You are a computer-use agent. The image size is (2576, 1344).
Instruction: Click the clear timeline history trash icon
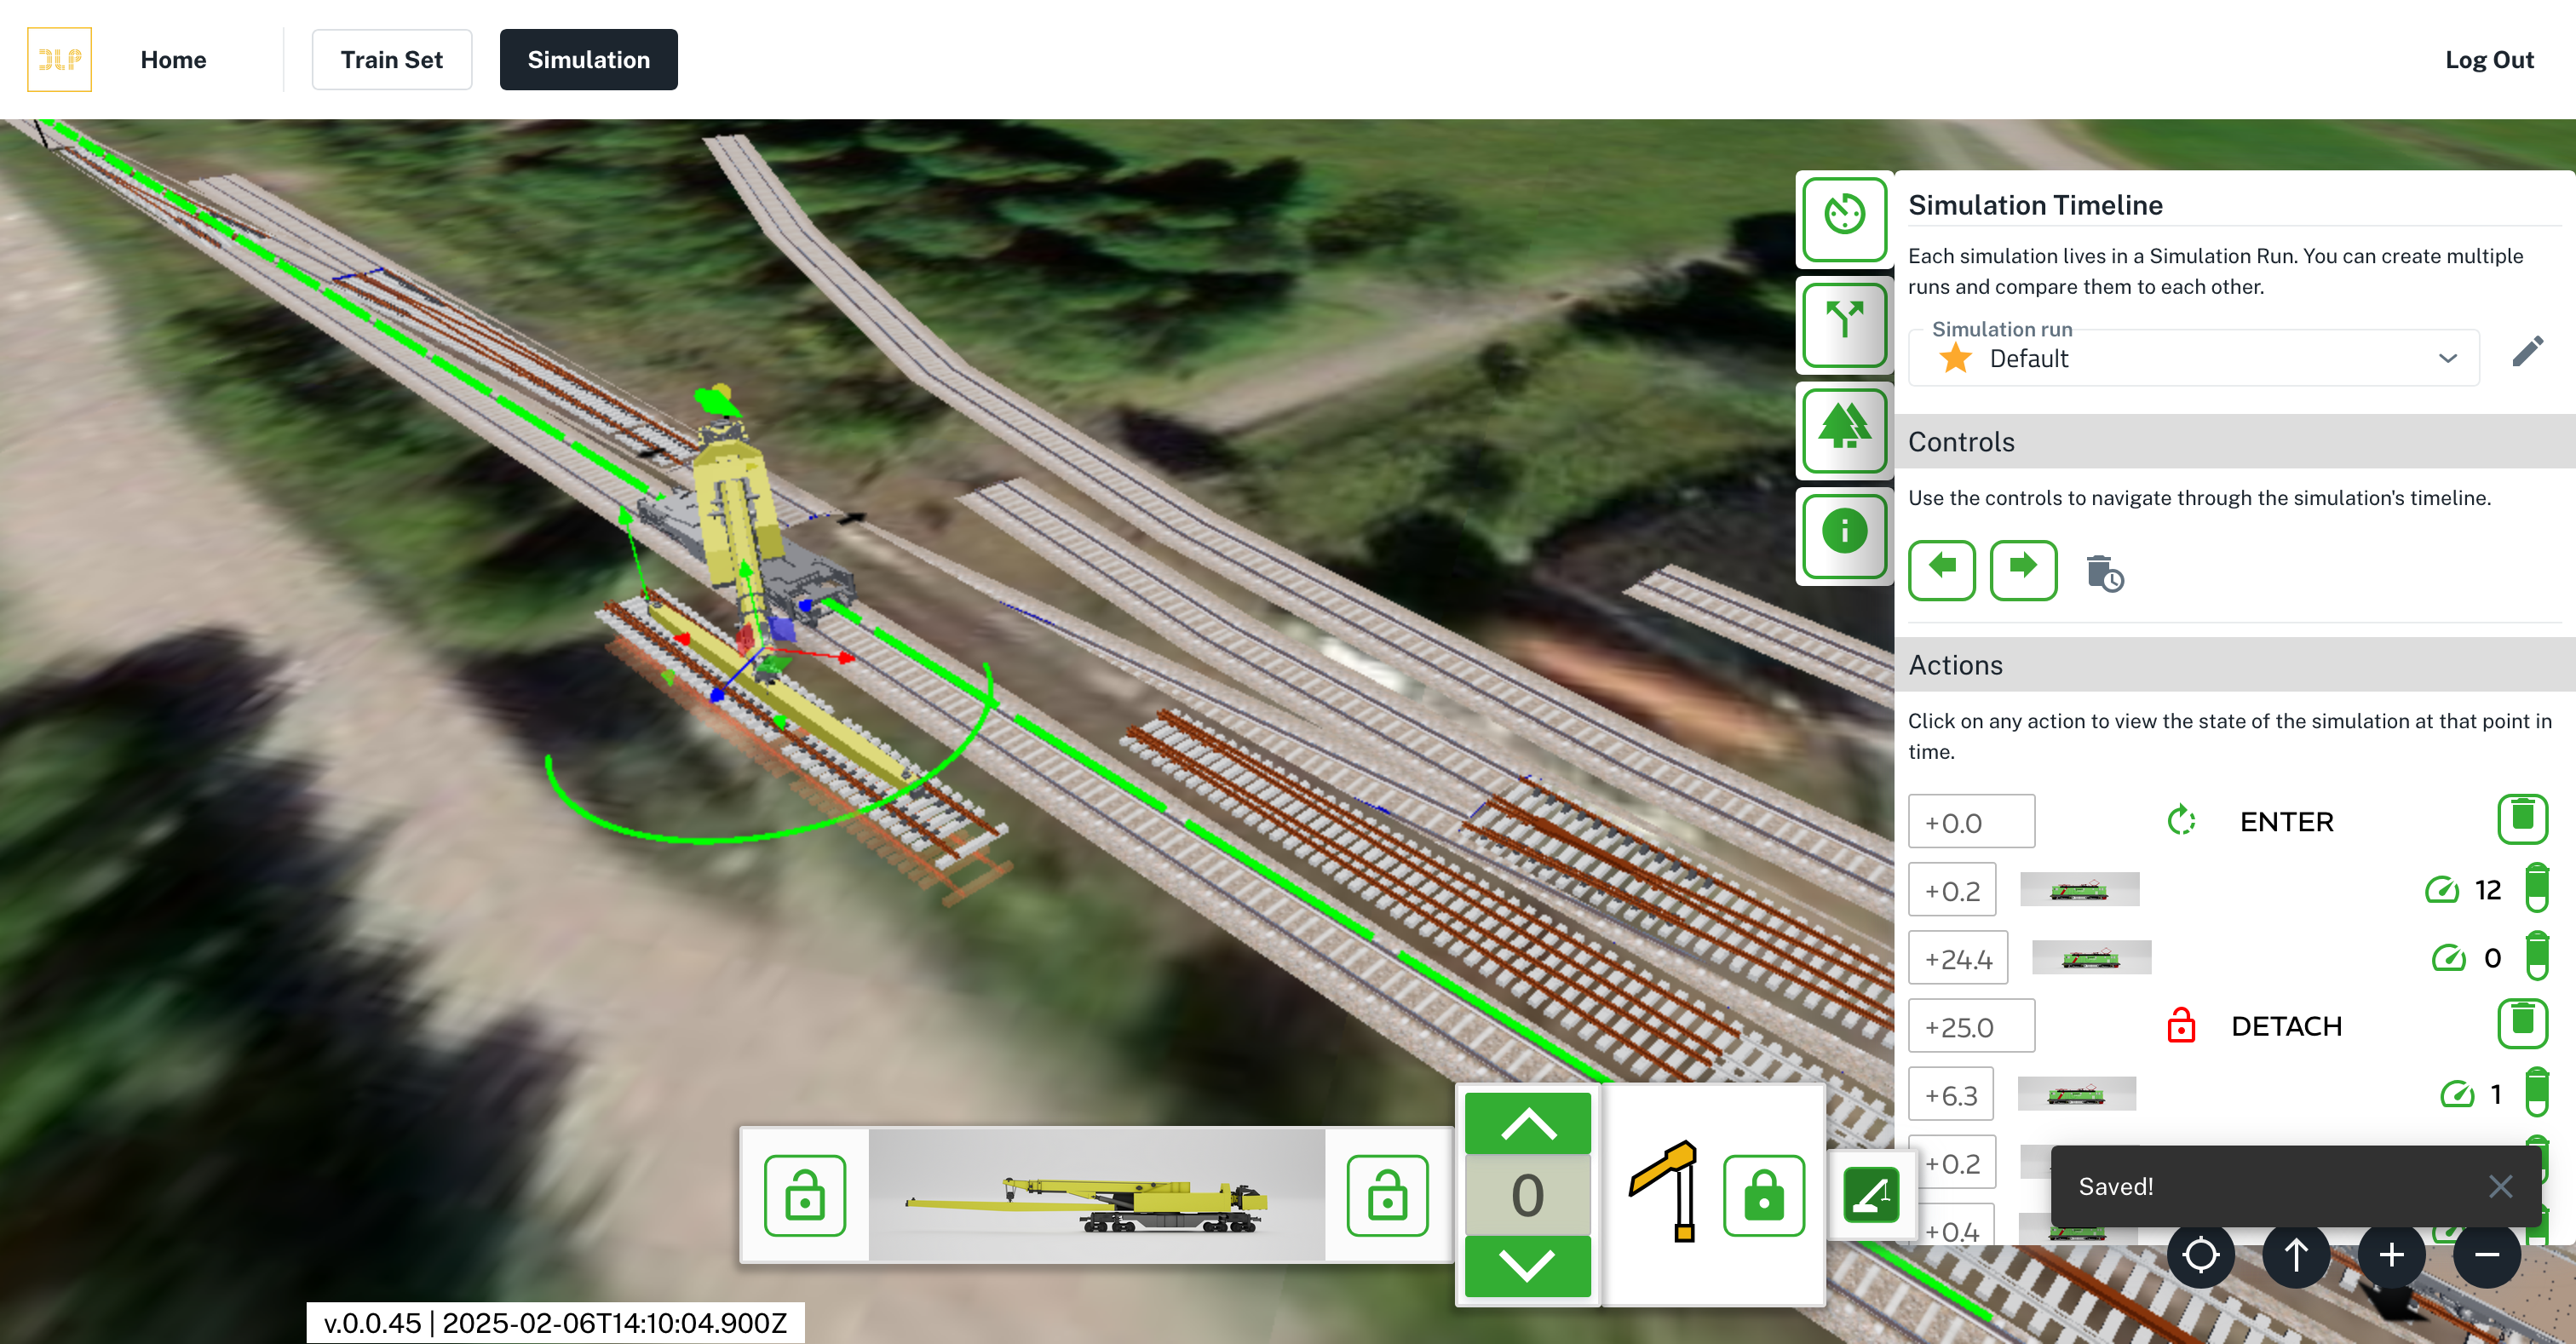coord(2103,574)
